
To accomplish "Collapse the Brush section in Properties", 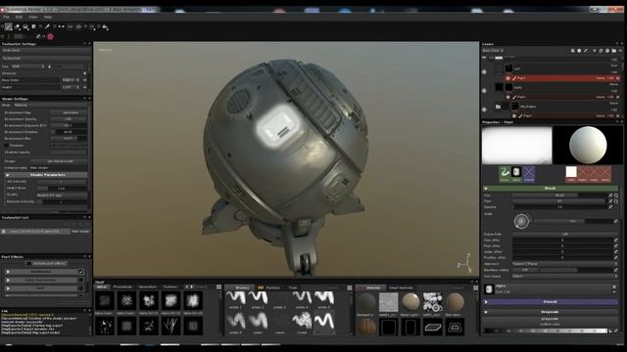I will 486,188.
